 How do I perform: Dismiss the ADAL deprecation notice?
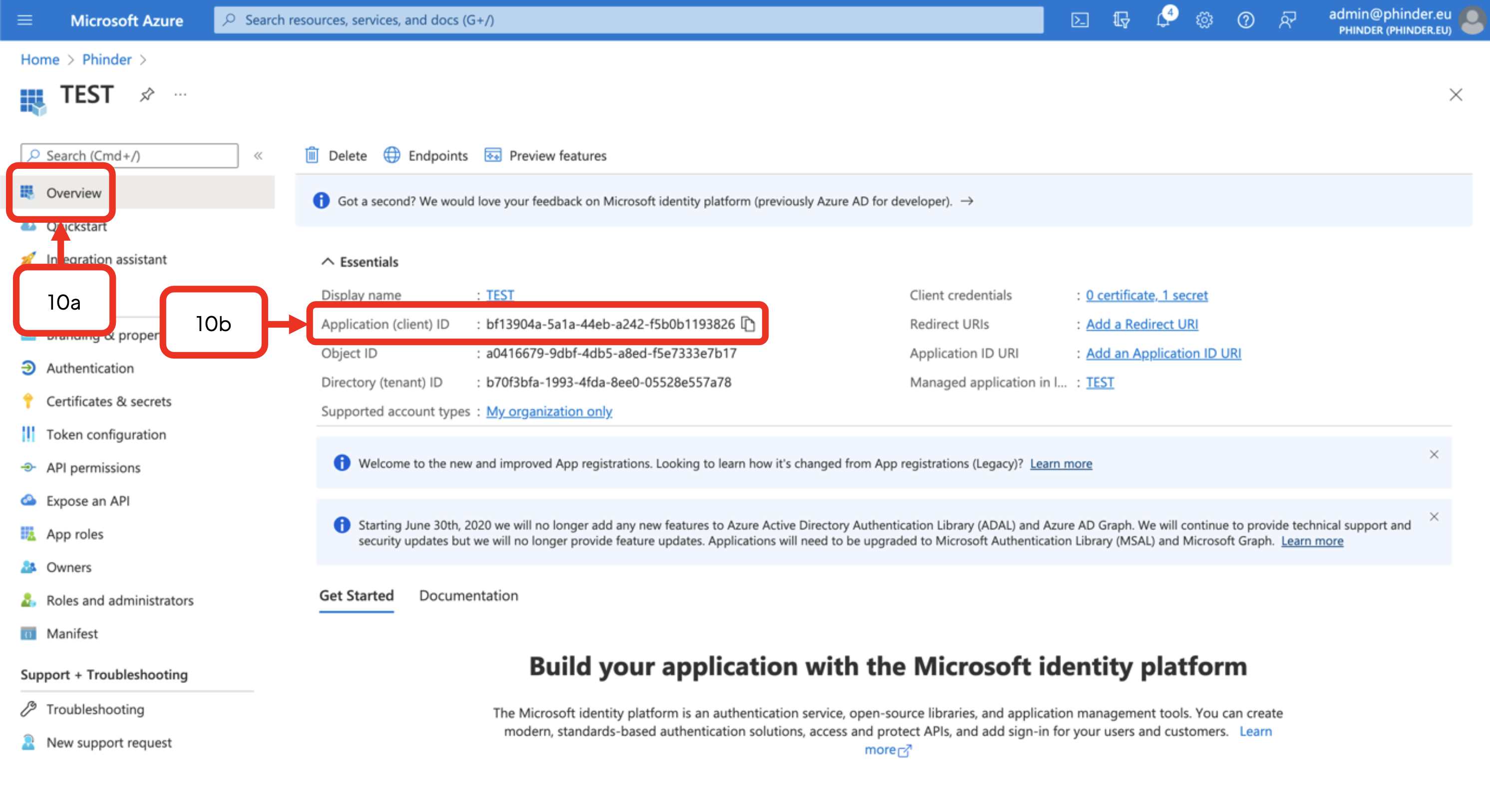[1434, 516]
